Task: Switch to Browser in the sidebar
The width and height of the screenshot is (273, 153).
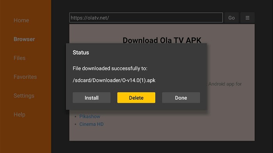Action: pos(24,39)
